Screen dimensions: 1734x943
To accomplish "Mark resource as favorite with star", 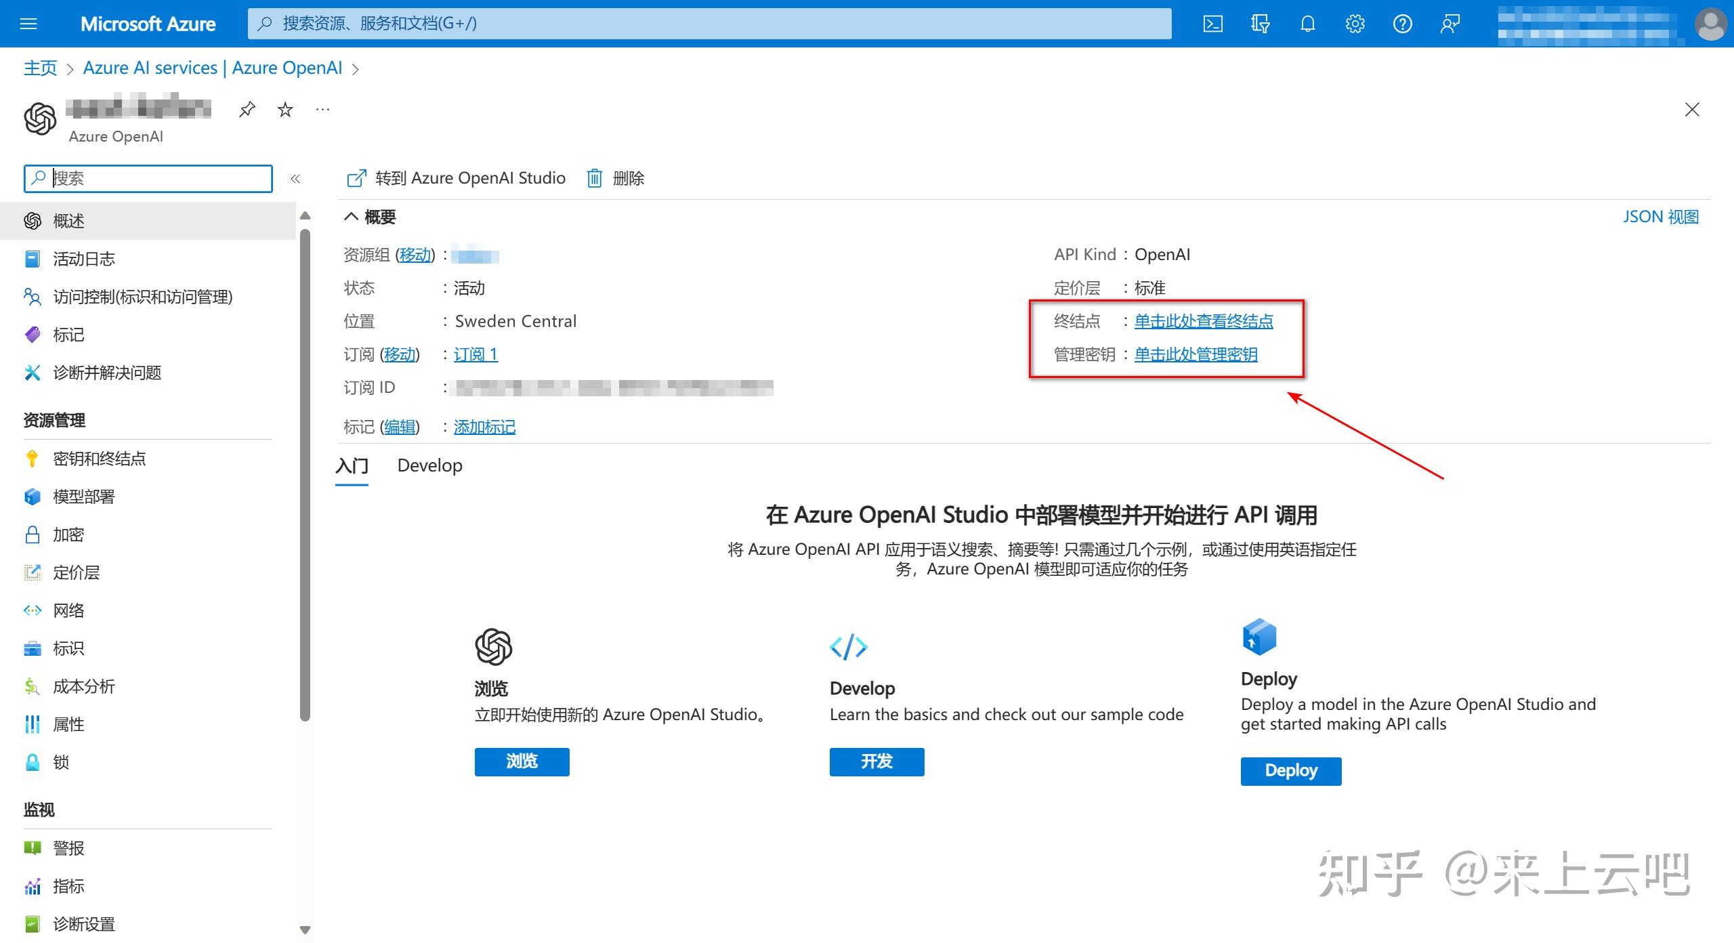I will tap(285, 110).
